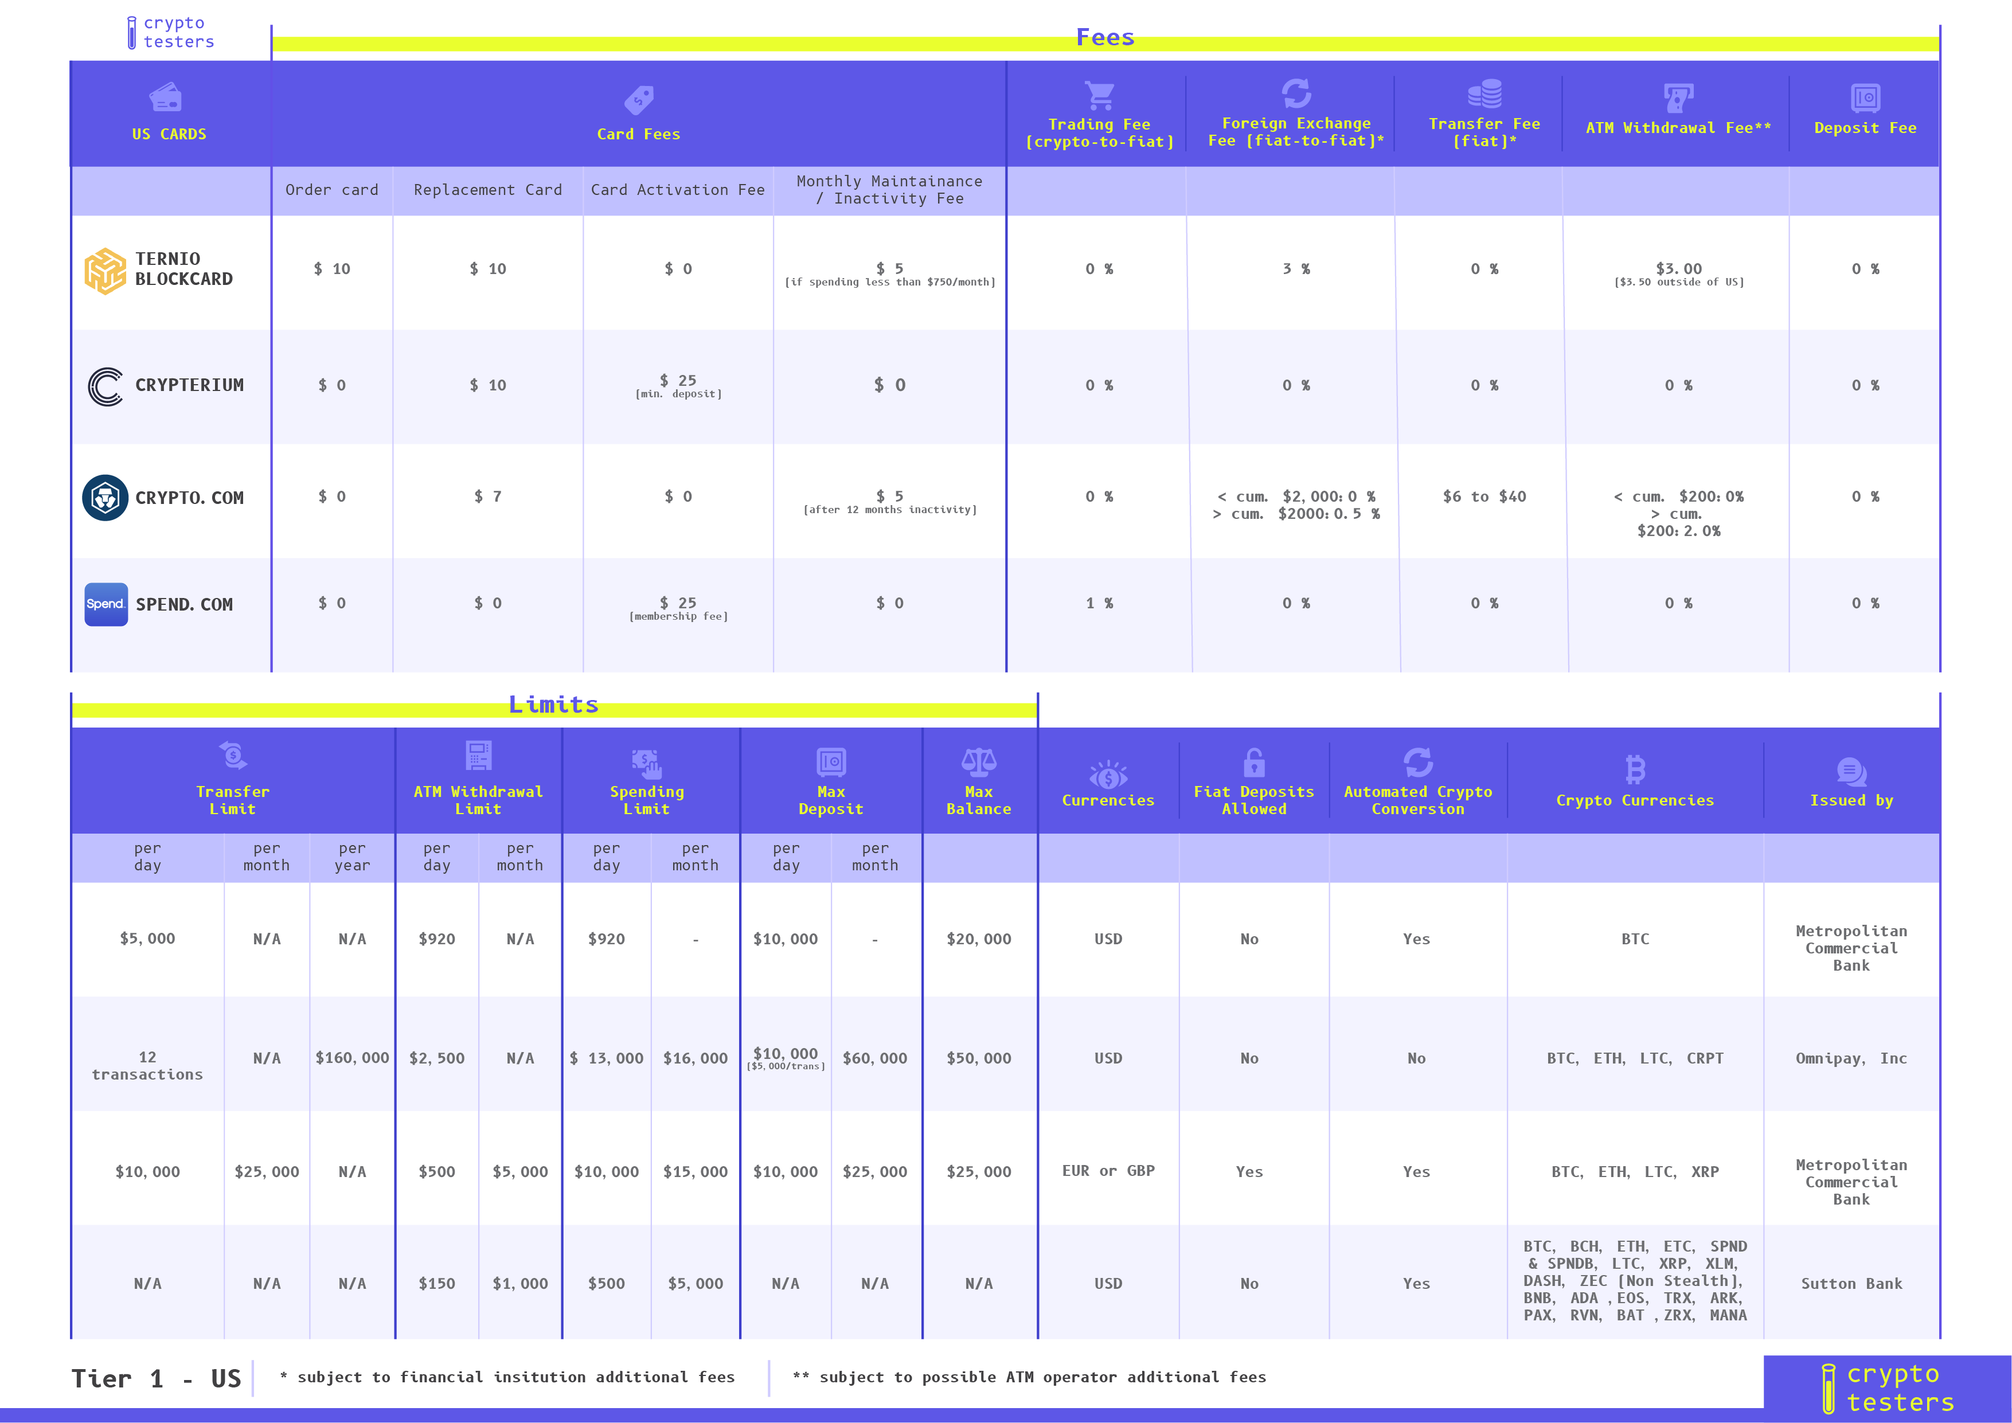Click the 'EUR or GBP' currencies cell
Image resolution: width=2012 pixels, height=1423 pixels.
pos(1108,1171)
